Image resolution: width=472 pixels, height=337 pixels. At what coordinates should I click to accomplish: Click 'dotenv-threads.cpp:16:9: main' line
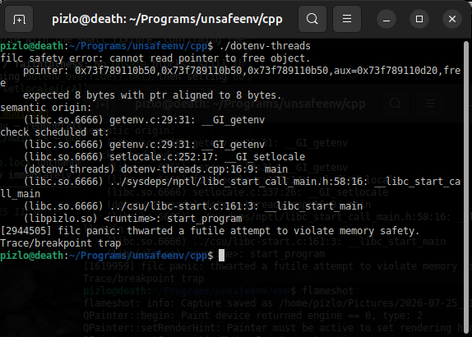click(155, 169)
